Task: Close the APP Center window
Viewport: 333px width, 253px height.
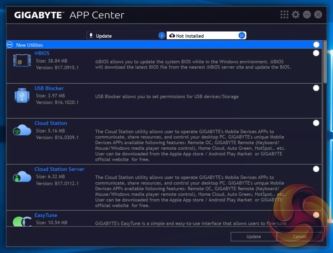Action: 318,14
